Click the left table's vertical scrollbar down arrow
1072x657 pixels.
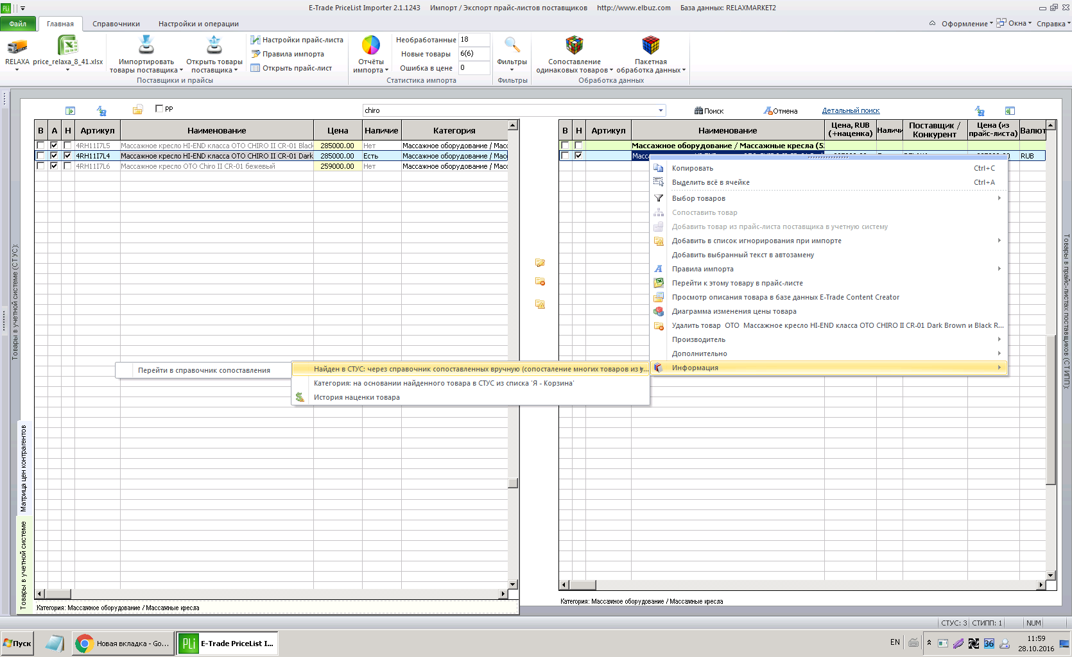(x=513, y=584)
